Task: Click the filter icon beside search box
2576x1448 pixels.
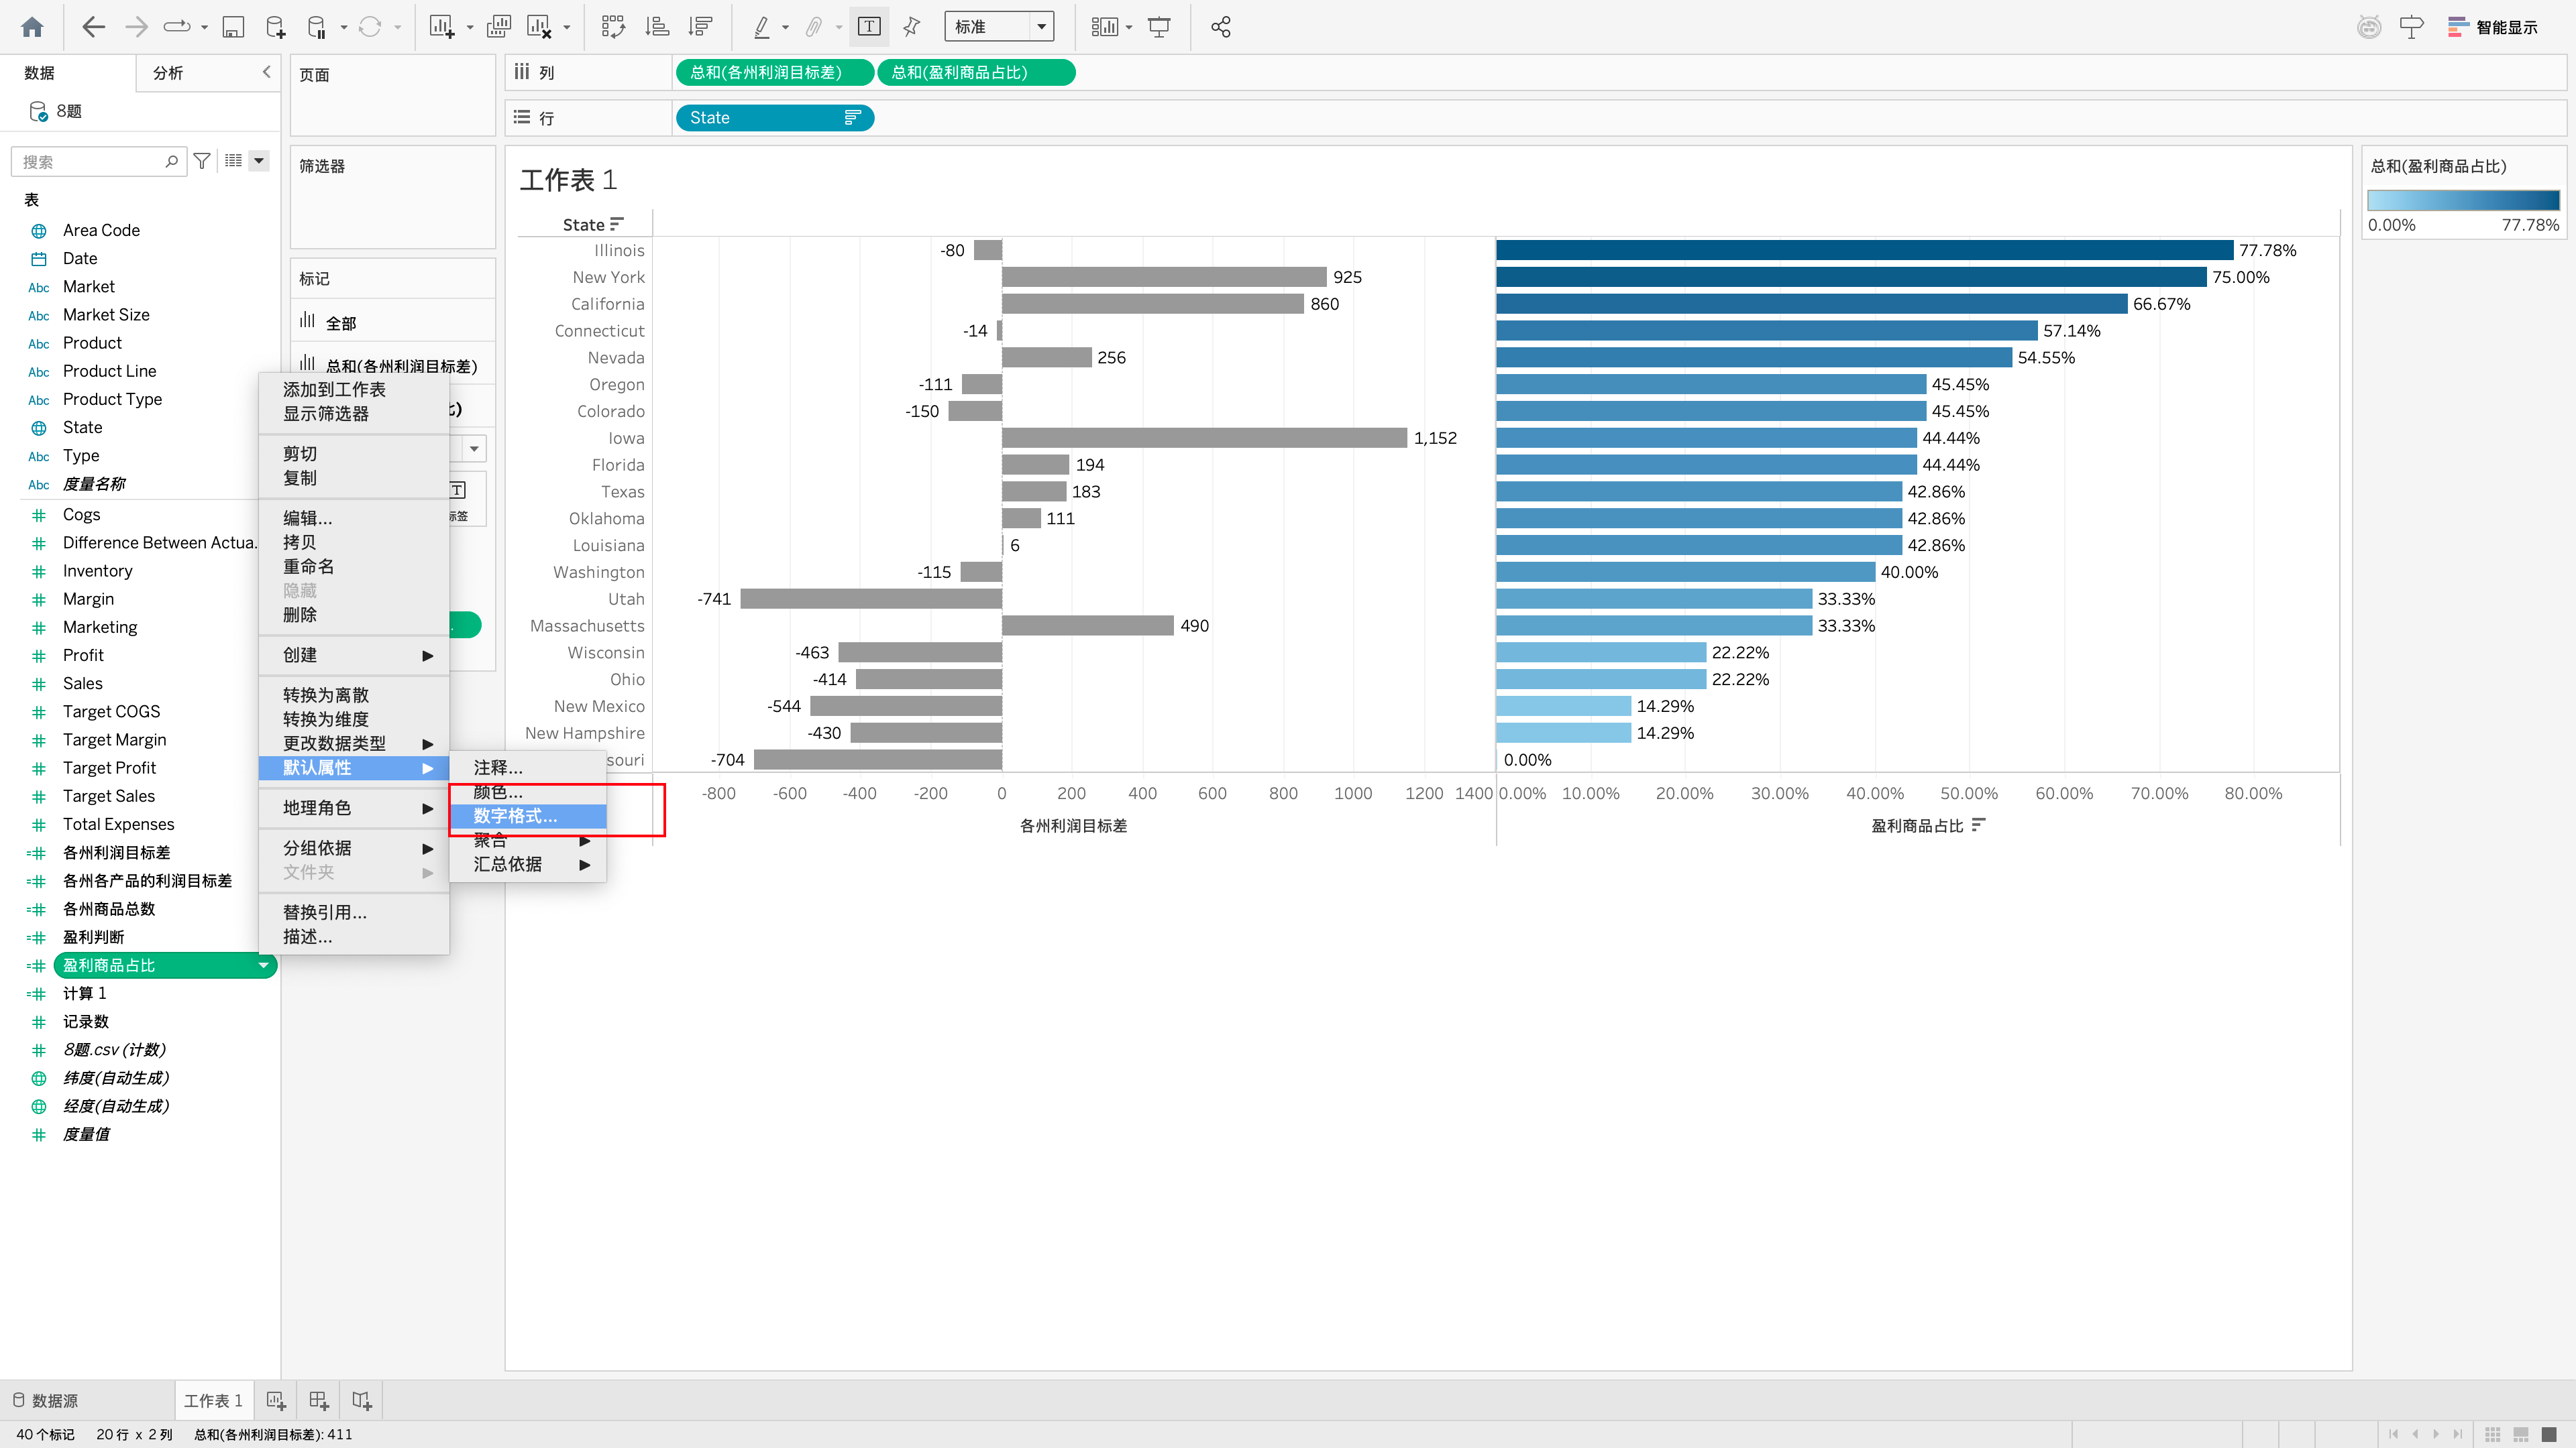Action: click(x=202, y=161)
